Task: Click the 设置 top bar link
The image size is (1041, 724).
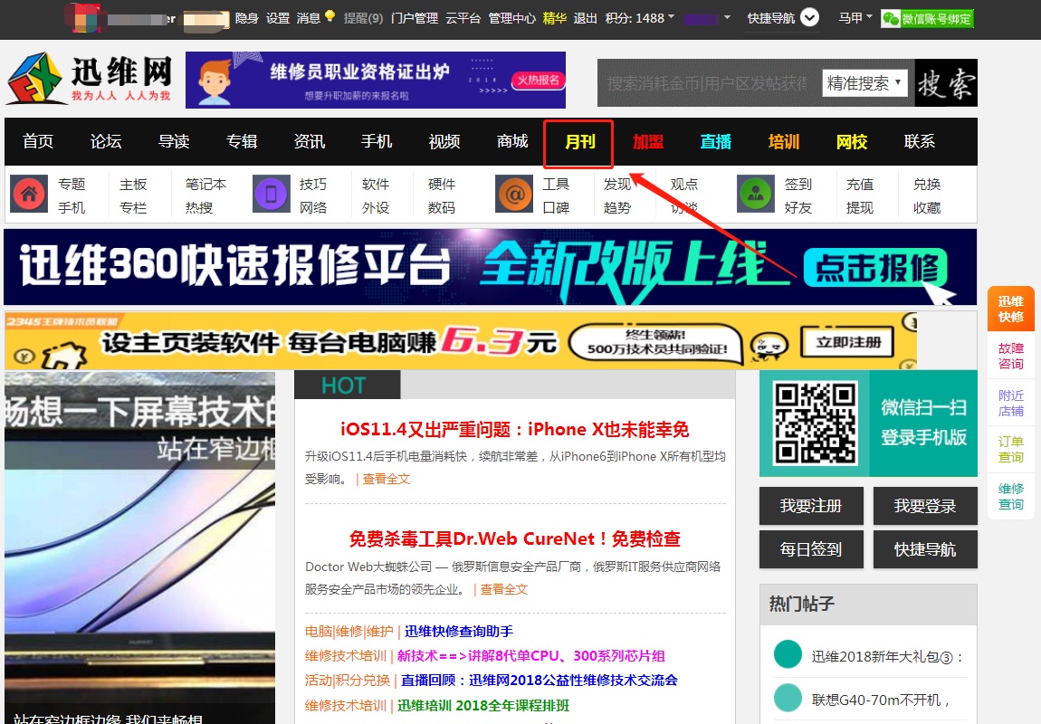Action: (278, 19)
